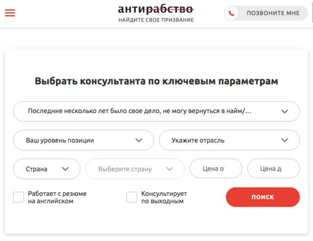Click the ПОИСК search button
The height and width of the screenshot is (241, 313).
click(x=262, y=197)
